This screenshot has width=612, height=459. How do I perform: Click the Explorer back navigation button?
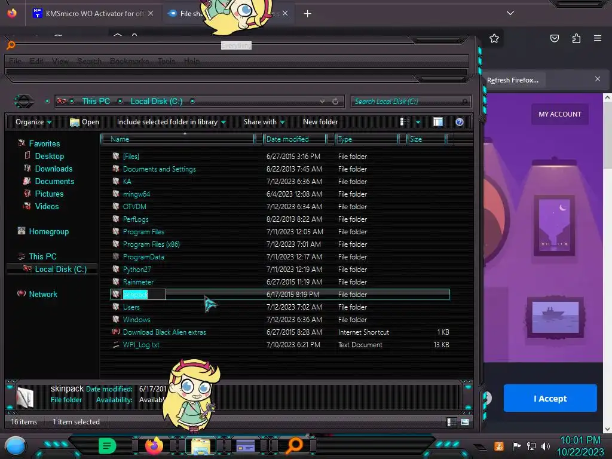point(24,102)
